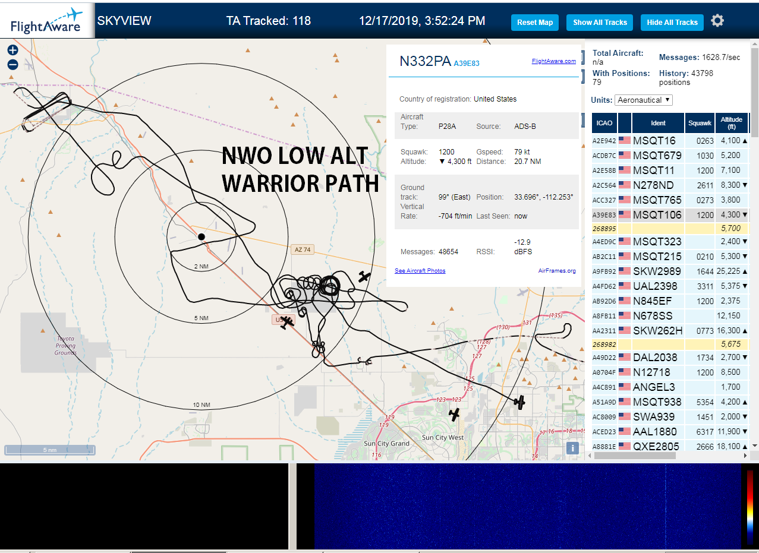Sort table by Squawk column
Viewport: 759px width, 553px height.
coord(700,123)
